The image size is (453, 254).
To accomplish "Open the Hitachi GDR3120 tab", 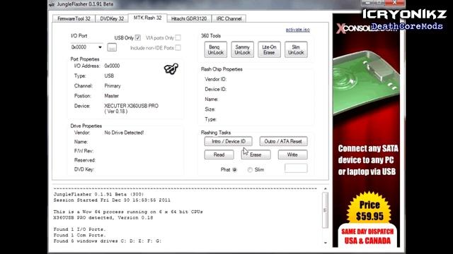I will pyautogui.click(x=189, y=18).
